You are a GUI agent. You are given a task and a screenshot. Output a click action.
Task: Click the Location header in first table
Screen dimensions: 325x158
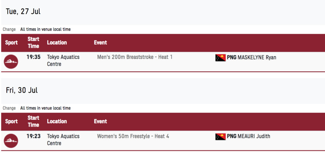(x=57, y=43)
